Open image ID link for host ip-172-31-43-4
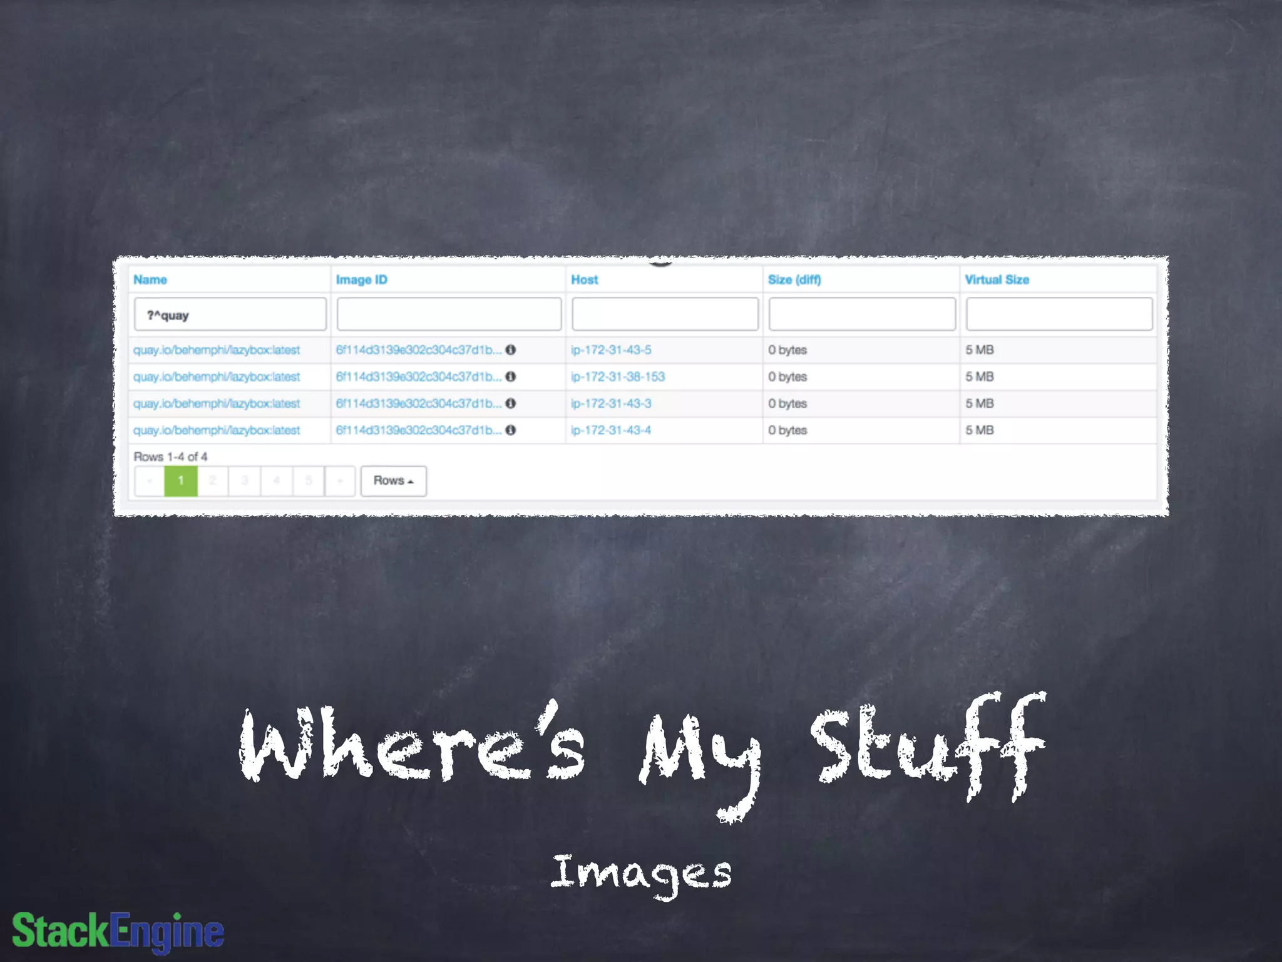Viewport: 1282px width, 962px height. [x=419, y=430]
